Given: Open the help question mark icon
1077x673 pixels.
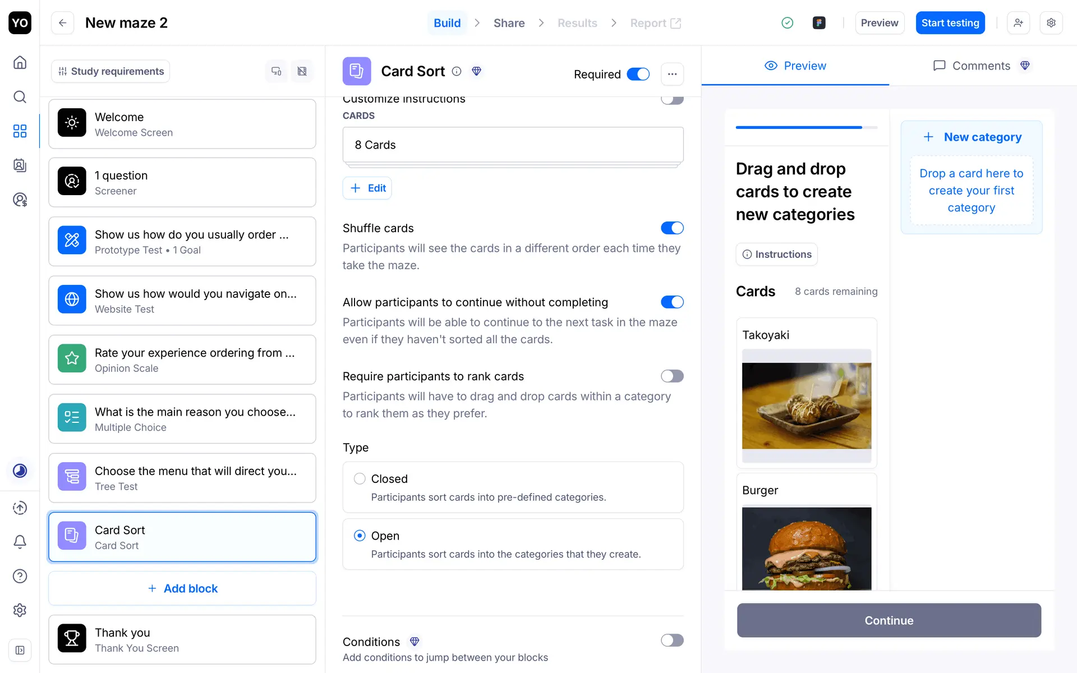Looking at the screenshot, I should click(20, 576).
